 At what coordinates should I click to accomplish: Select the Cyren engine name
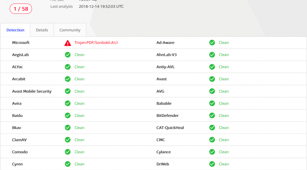(17, 164)
